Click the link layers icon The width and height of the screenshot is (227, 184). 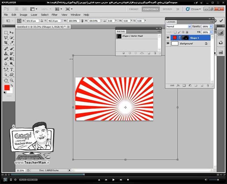[172, 85]
